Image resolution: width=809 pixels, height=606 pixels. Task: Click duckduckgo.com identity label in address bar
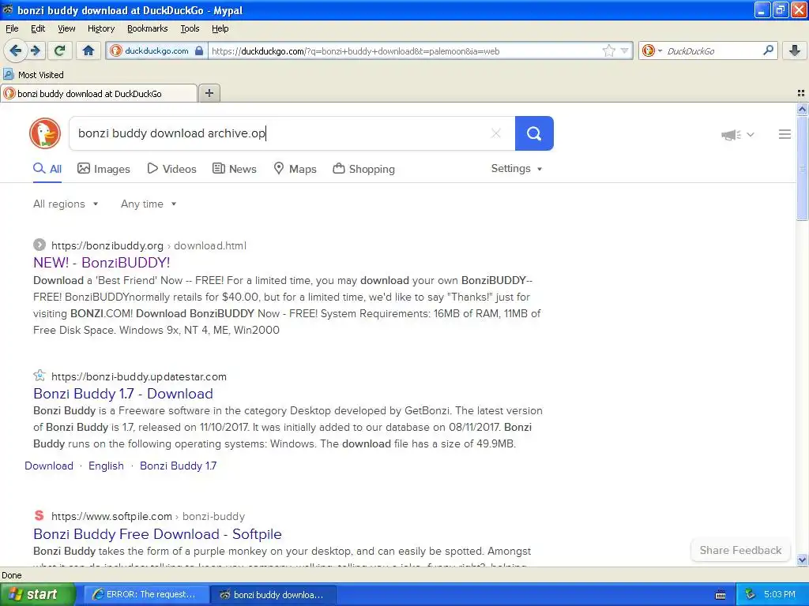(156, 50)
